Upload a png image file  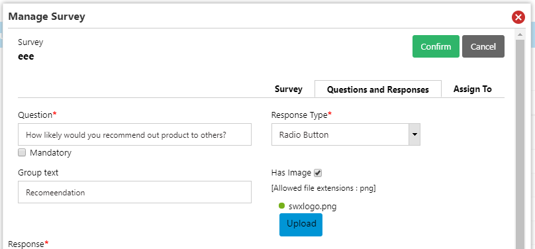[301, 224]
